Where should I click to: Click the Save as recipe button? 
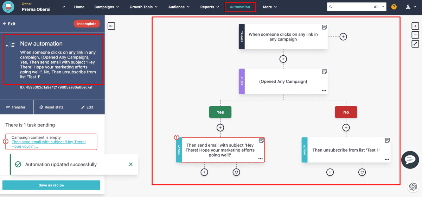pos(51,185)
